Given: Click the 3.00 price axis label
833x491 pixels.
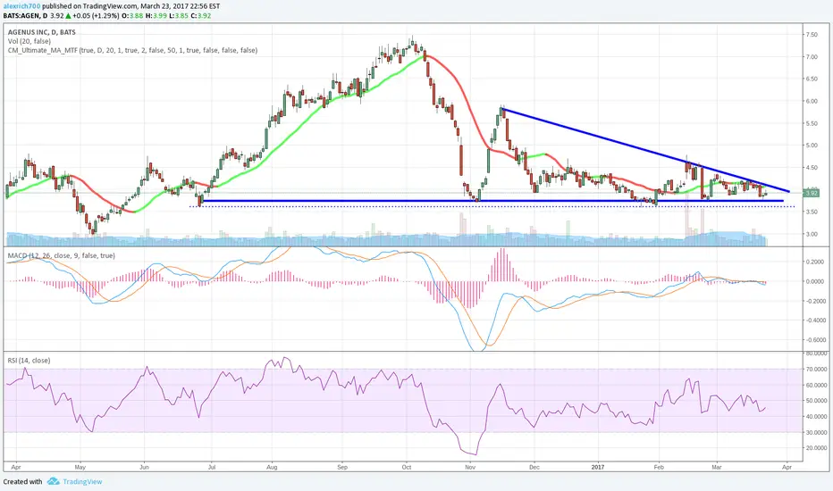Looking at the screenshot, I should point(812,234).
